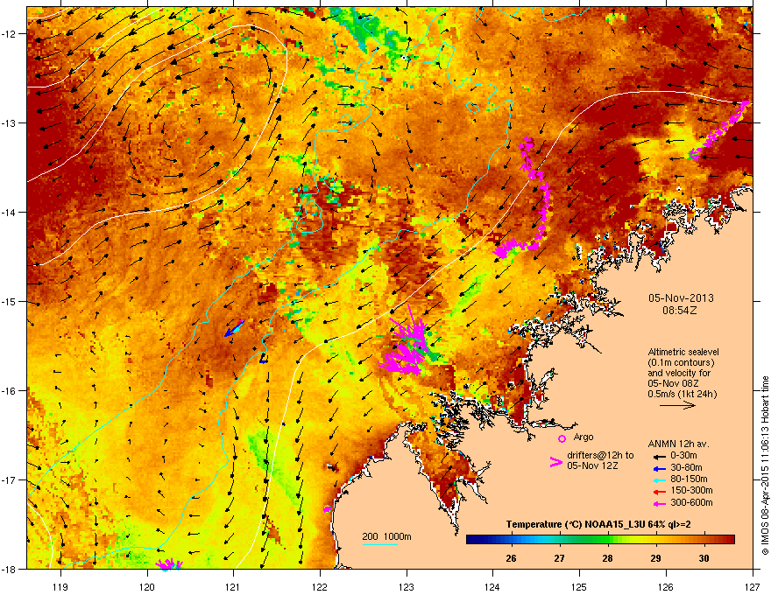
Task: Click the 05-Nov 12Z text under drifters
Action: pyautogui.click(x=592, y=465)
